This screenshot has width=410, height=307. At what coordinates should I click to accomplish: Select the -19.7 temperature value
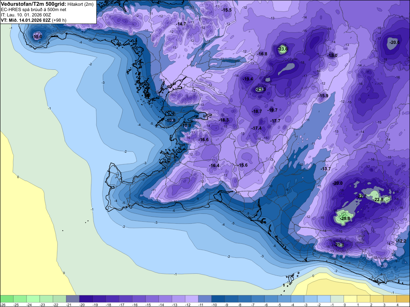[273, 110]
